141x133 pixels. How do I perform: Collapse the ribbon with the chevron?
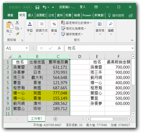point(132,40)
